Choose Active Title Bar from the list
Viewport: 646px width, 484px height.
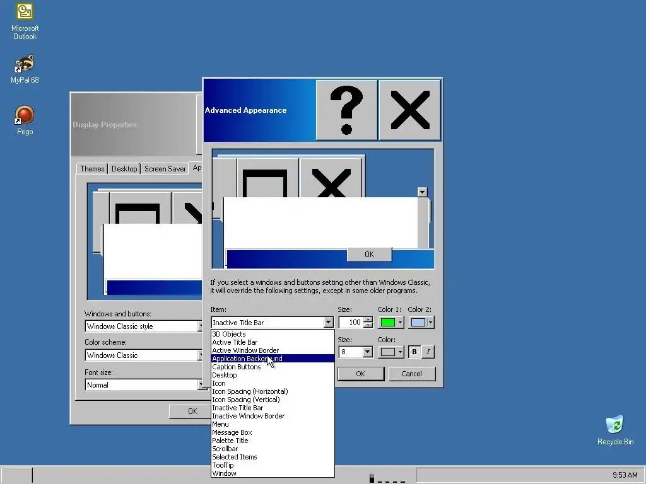tap(273, 342)
